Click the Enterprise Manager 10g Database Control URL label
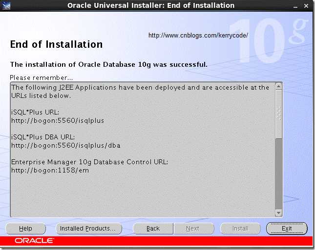The width and height of the screenshot is (315, 250). (x=89, y=162)
